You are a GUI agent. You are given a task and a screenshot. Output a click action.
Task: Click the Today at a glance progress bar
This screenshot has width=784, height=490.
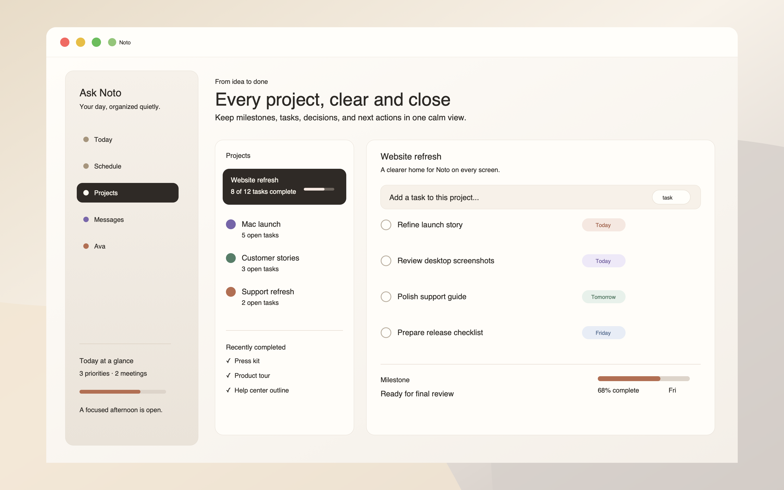[122, 391]
